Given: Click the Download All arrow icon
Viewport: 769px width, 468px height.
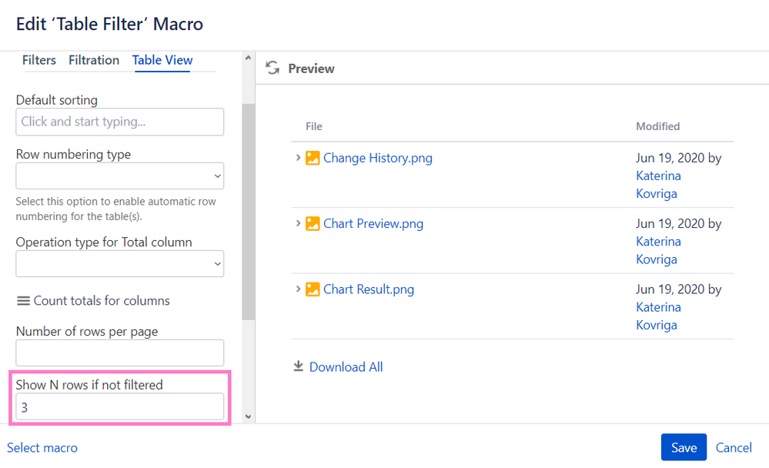Looking at the screenshot, I should click(x=298, y=366).
